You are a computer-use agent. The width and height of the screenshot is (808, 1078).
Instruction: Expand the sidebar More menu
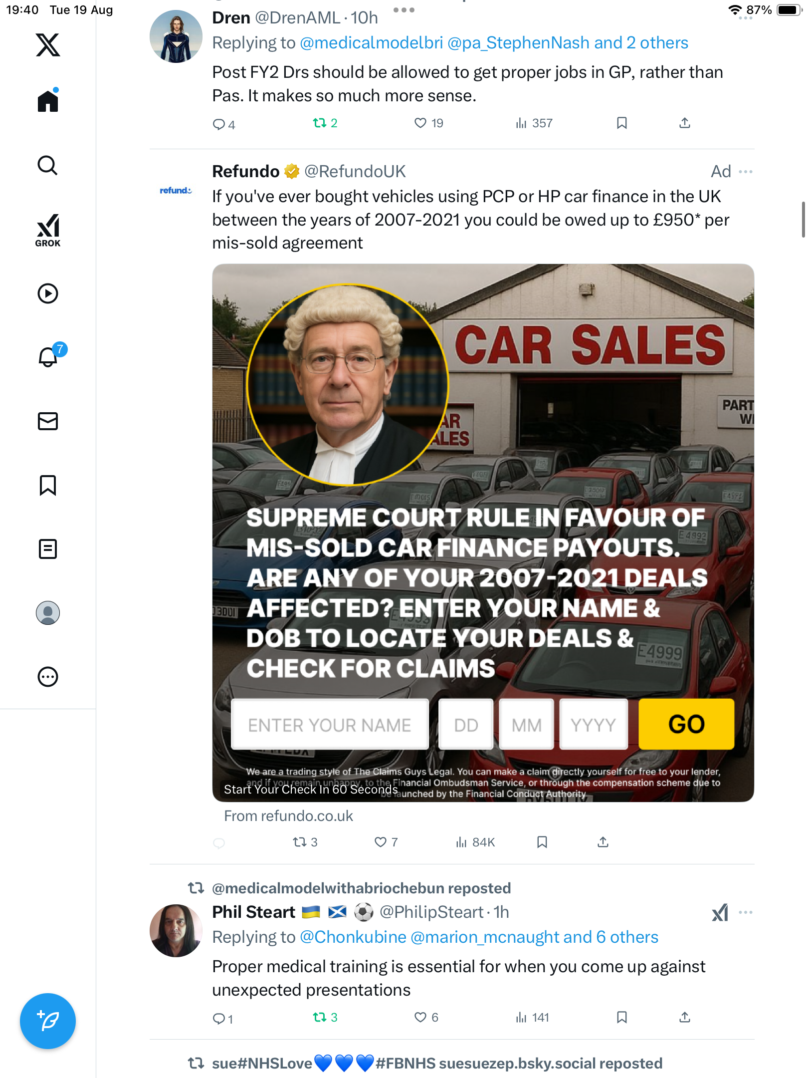click(48, 677)
